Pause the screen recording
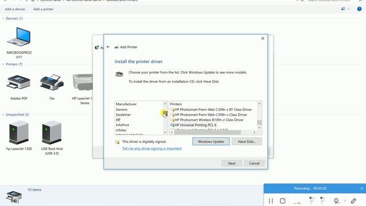 click(x=270, y=201)
